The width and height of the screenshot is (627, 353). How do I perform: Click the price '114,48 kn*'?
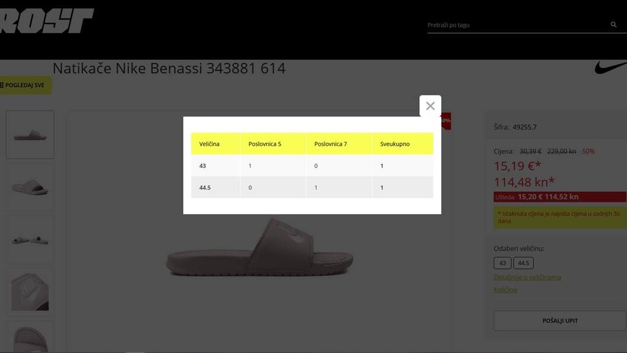pyautogui.click(x=524, y=182)
